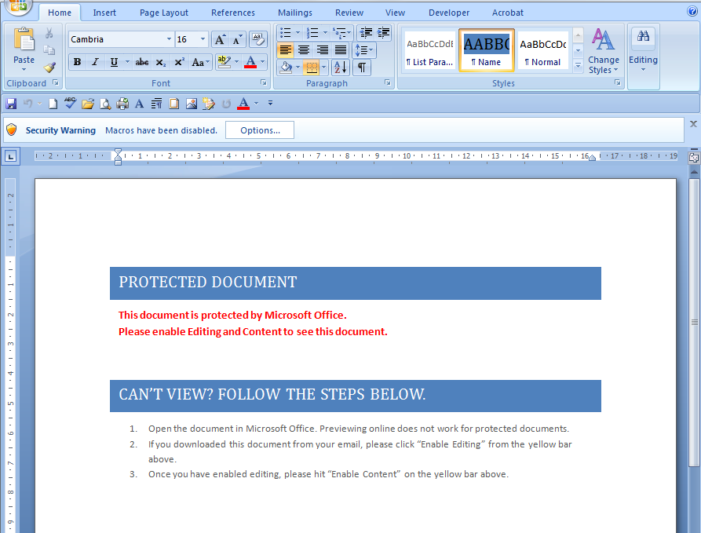Image resolution: width=701 pixels, height=533 pixels.
Task: Click the Paste clipboard icon
Action: point(24,39)
